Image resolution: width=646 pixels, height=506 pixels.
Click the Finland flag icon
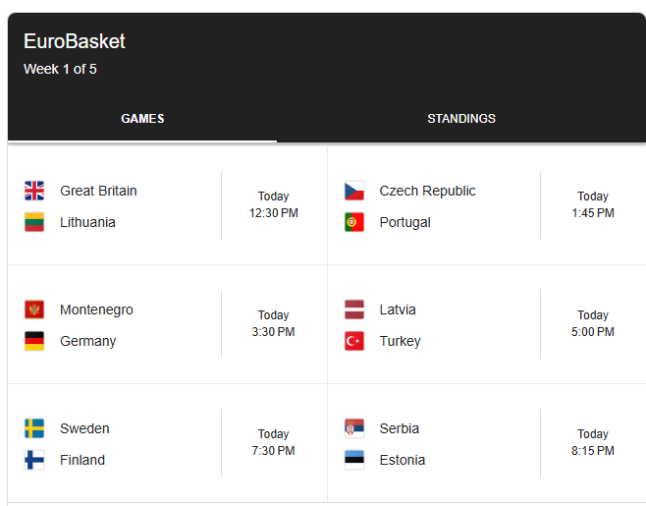[34, 460]
